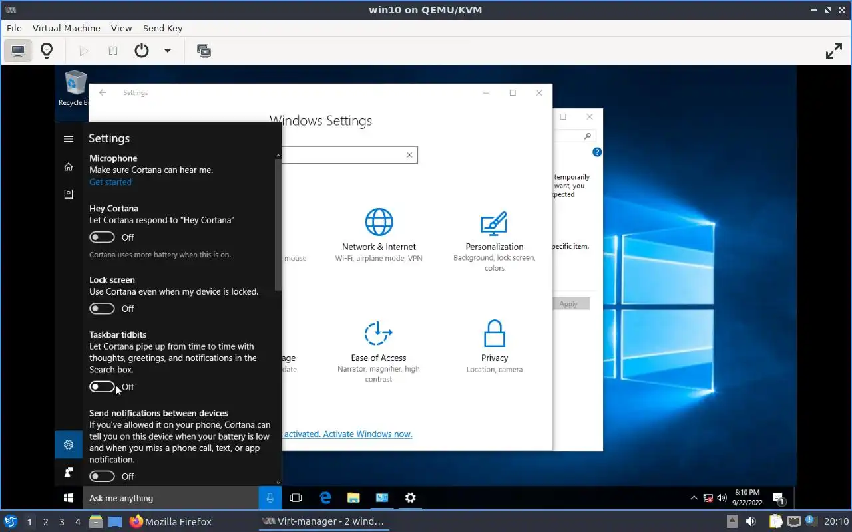Show hidden tray icons chevron
This screenshot has height=532, width=852.
tap(694, 498)
